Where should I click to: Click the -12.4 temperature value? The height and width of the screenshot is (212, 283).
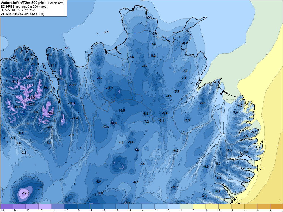[28, 78]
